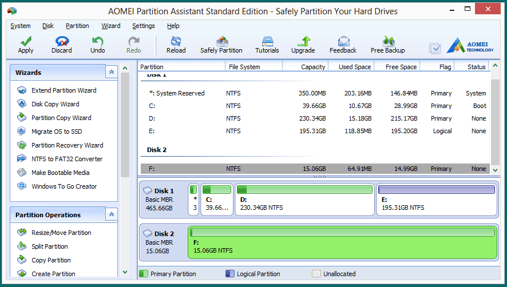Screen dimensions: 507x287
Task: Click the AOMEI Technology logo
Action: click(470, 45)
